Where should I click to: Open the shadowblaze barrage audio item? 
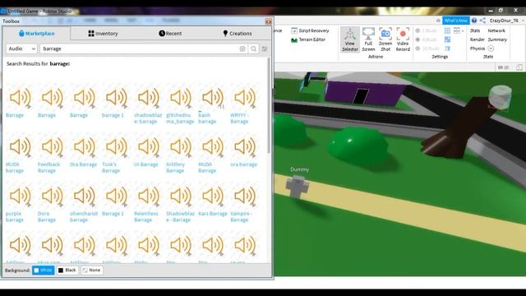point(148,98)
